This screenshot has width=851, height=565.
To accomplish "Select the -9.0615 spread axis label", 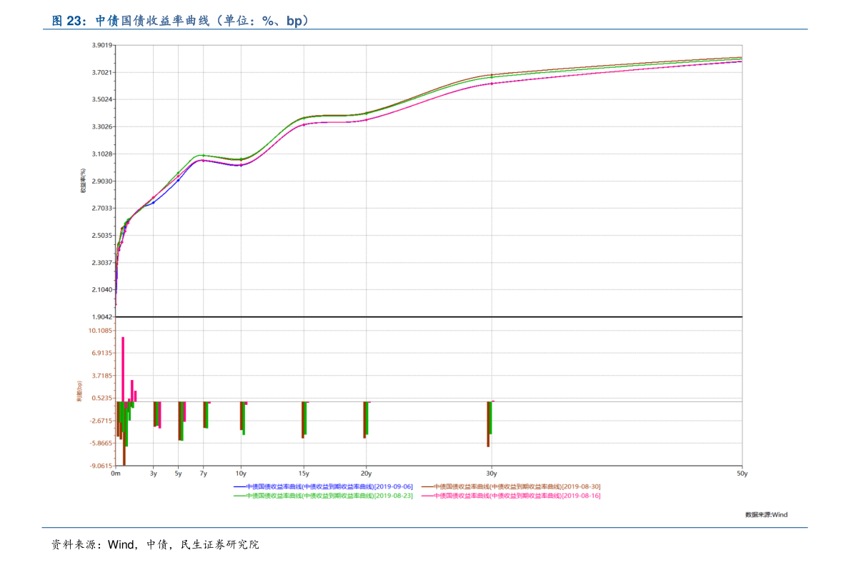I will tap(101, 466).
